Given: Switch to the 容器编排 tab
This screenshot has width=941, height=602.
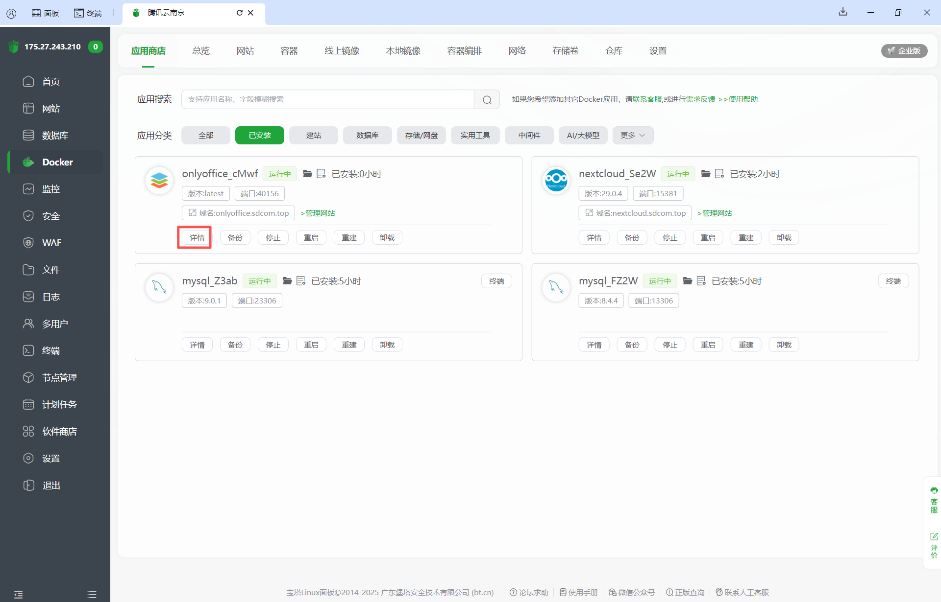Looking at the screenshot, I should [x=464, y=51].
